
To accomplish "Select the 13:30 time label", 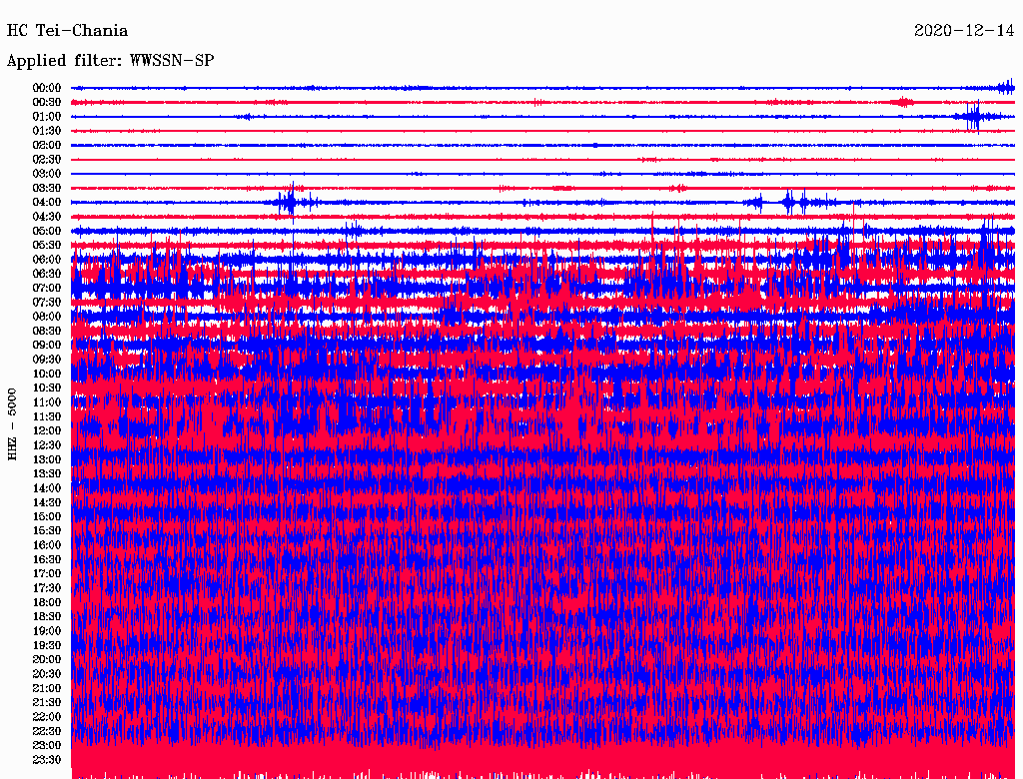I will [47, 473].
